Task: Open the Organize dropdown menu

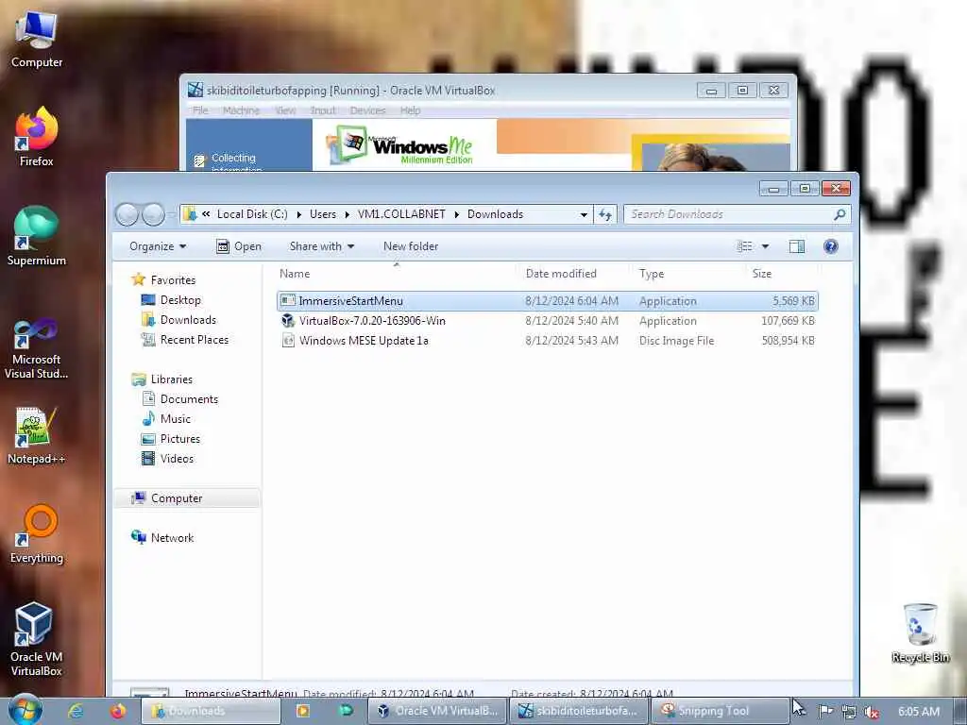Action: click(158, 246)
